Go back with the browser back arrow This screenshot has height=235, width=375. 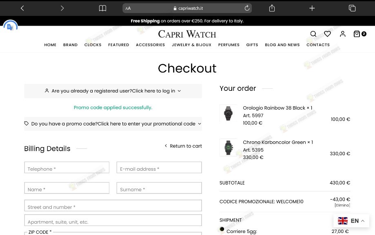coord(22,9)
